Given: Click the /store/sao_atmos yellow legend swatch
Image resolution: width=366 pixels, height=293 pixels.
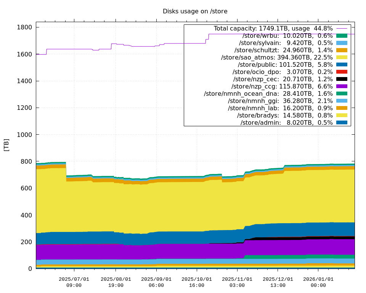Looking at the screenshot, I should point(342,57).
